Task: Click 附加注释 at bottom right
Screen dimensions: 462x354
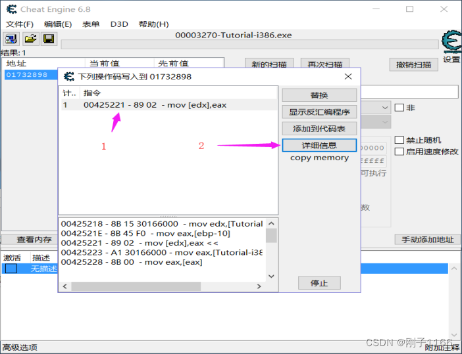Action: tap(442, 348)
